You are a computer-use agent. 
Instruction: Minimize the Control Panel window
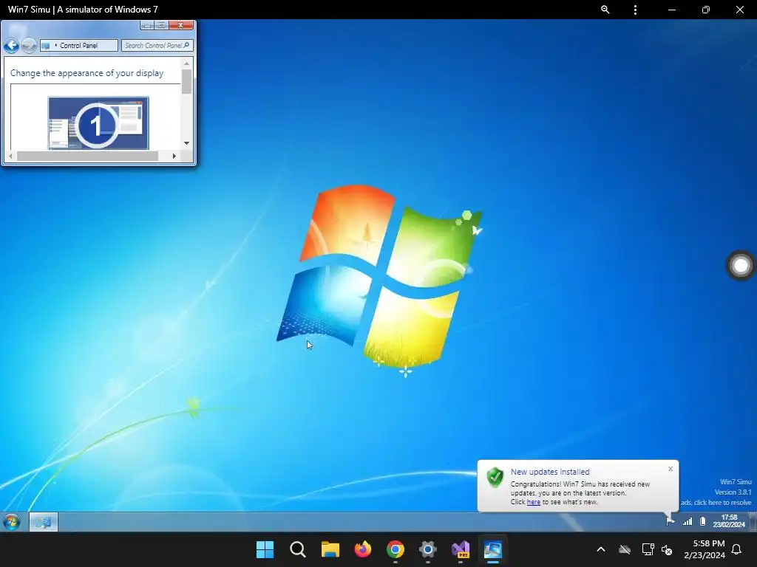147,25
